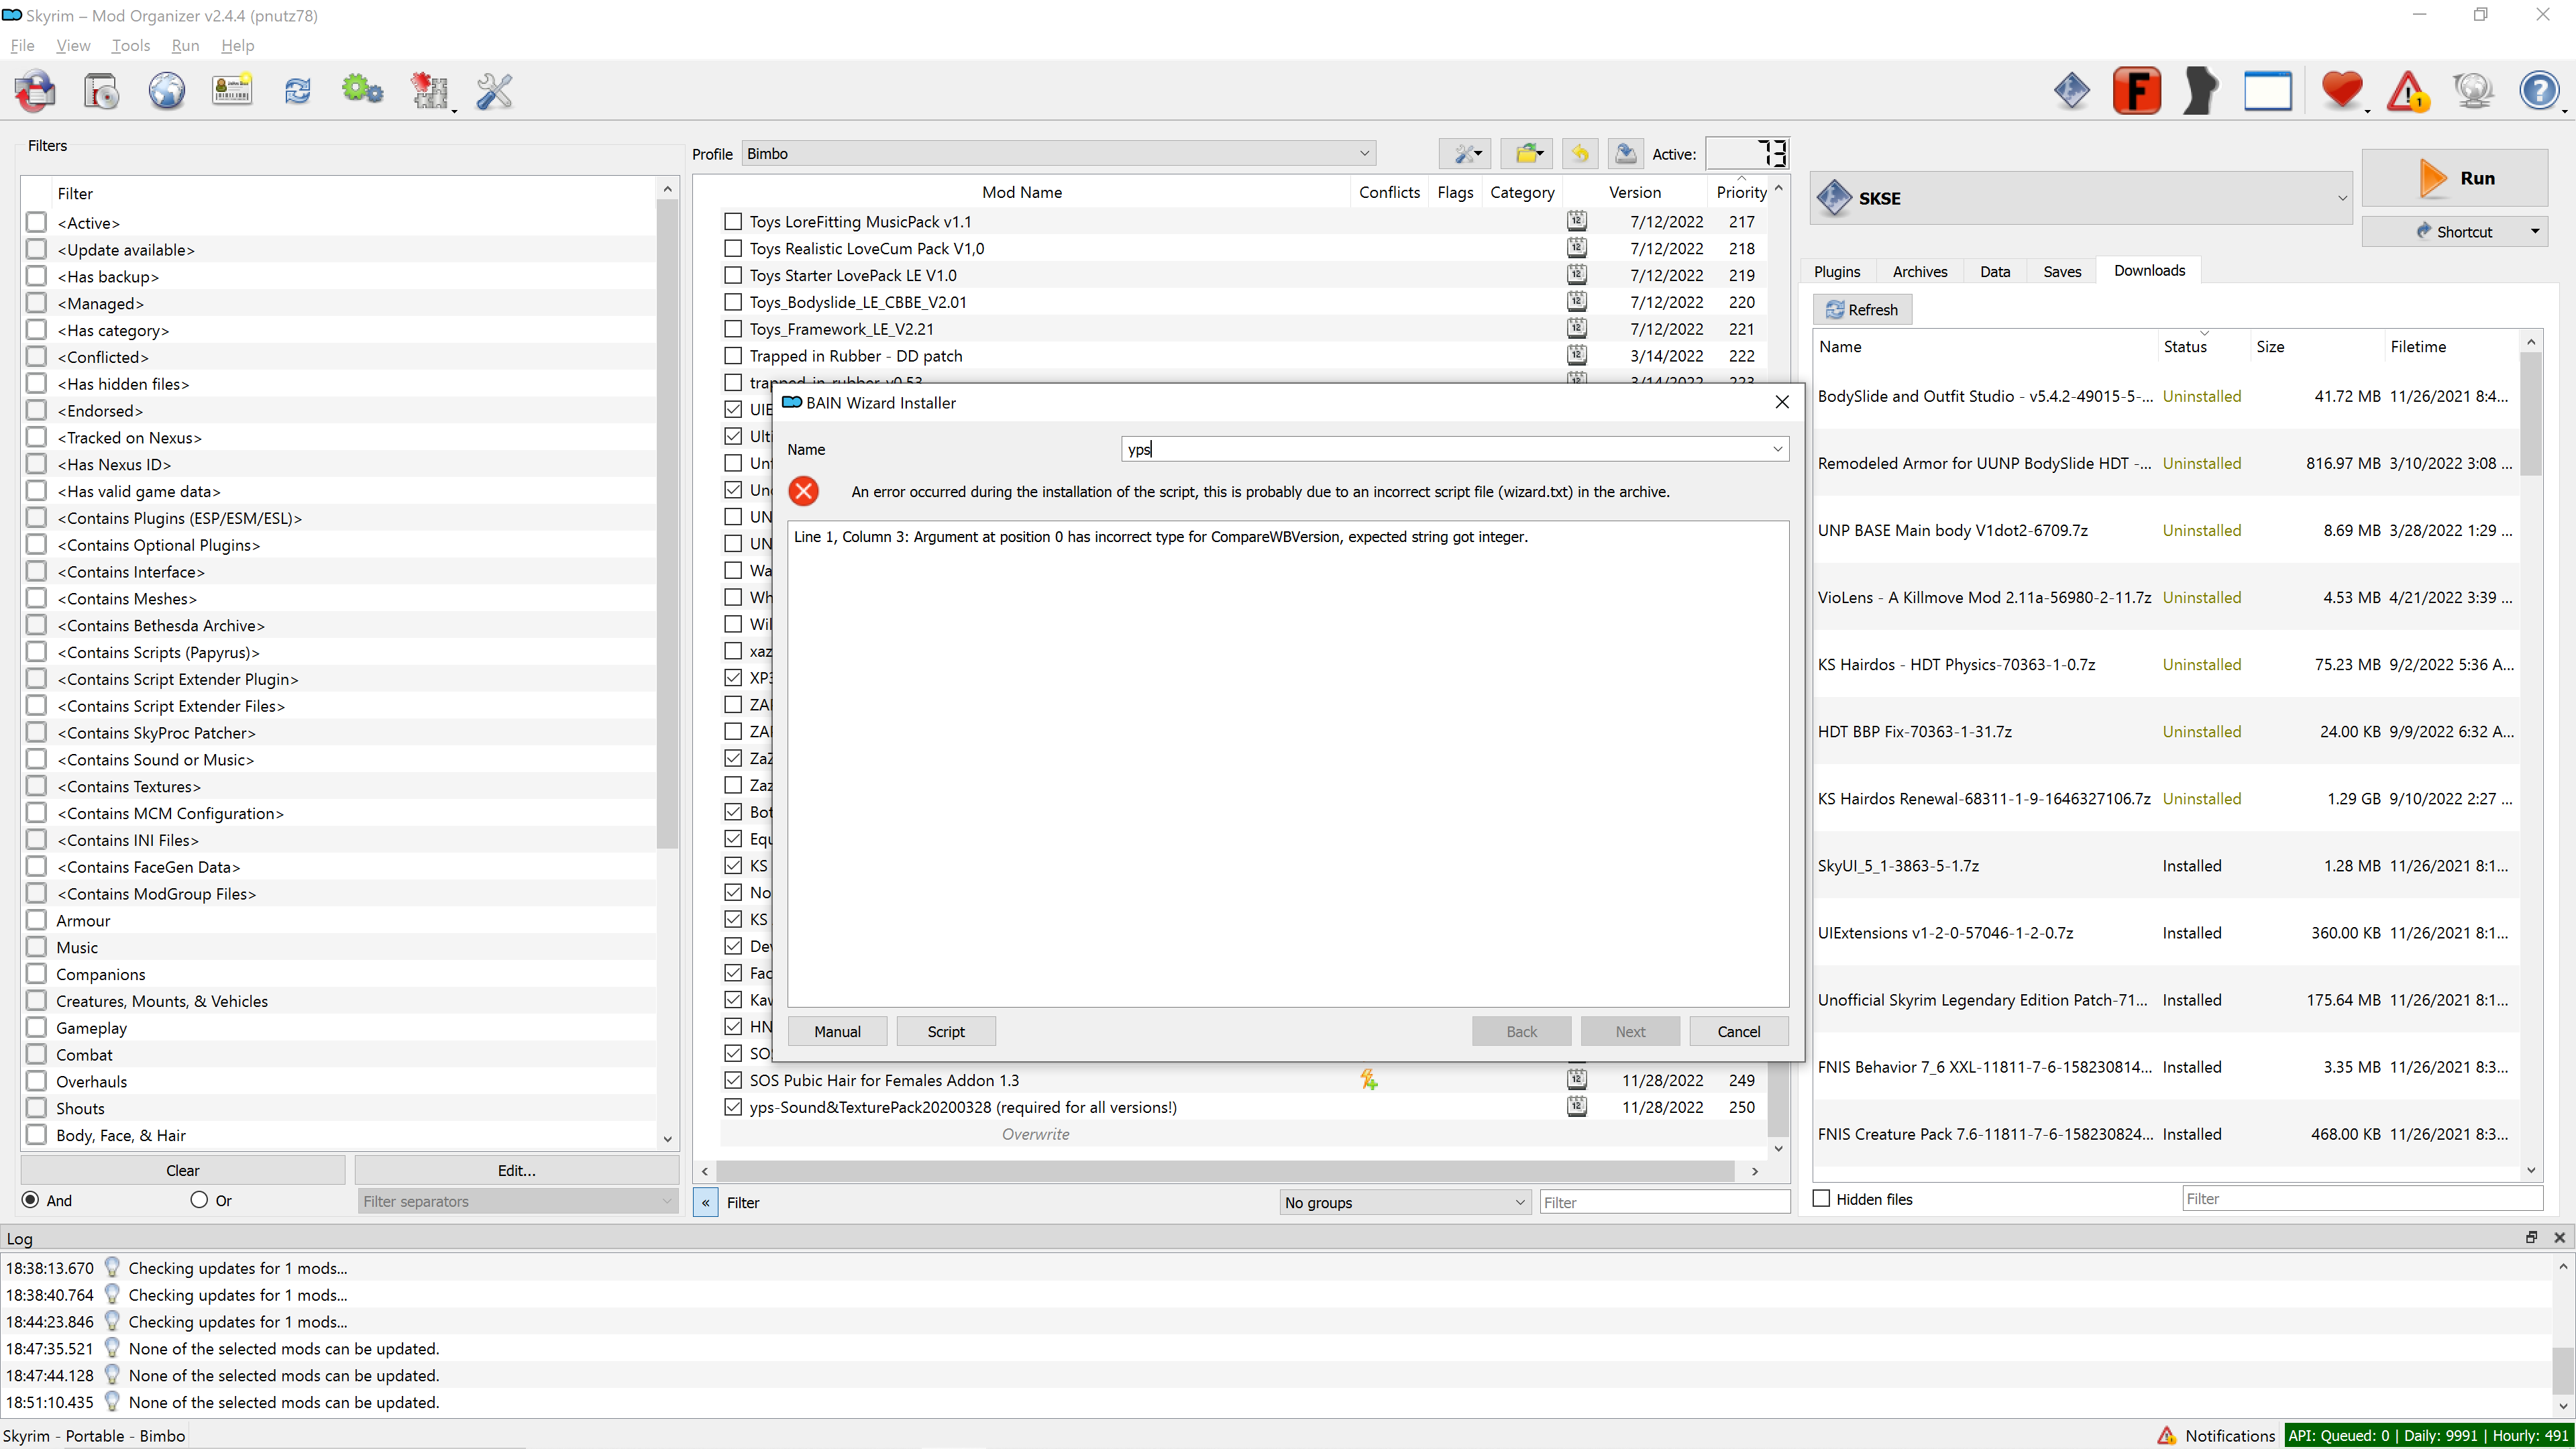
Task: Open the Tools menu
Action: 130,45
